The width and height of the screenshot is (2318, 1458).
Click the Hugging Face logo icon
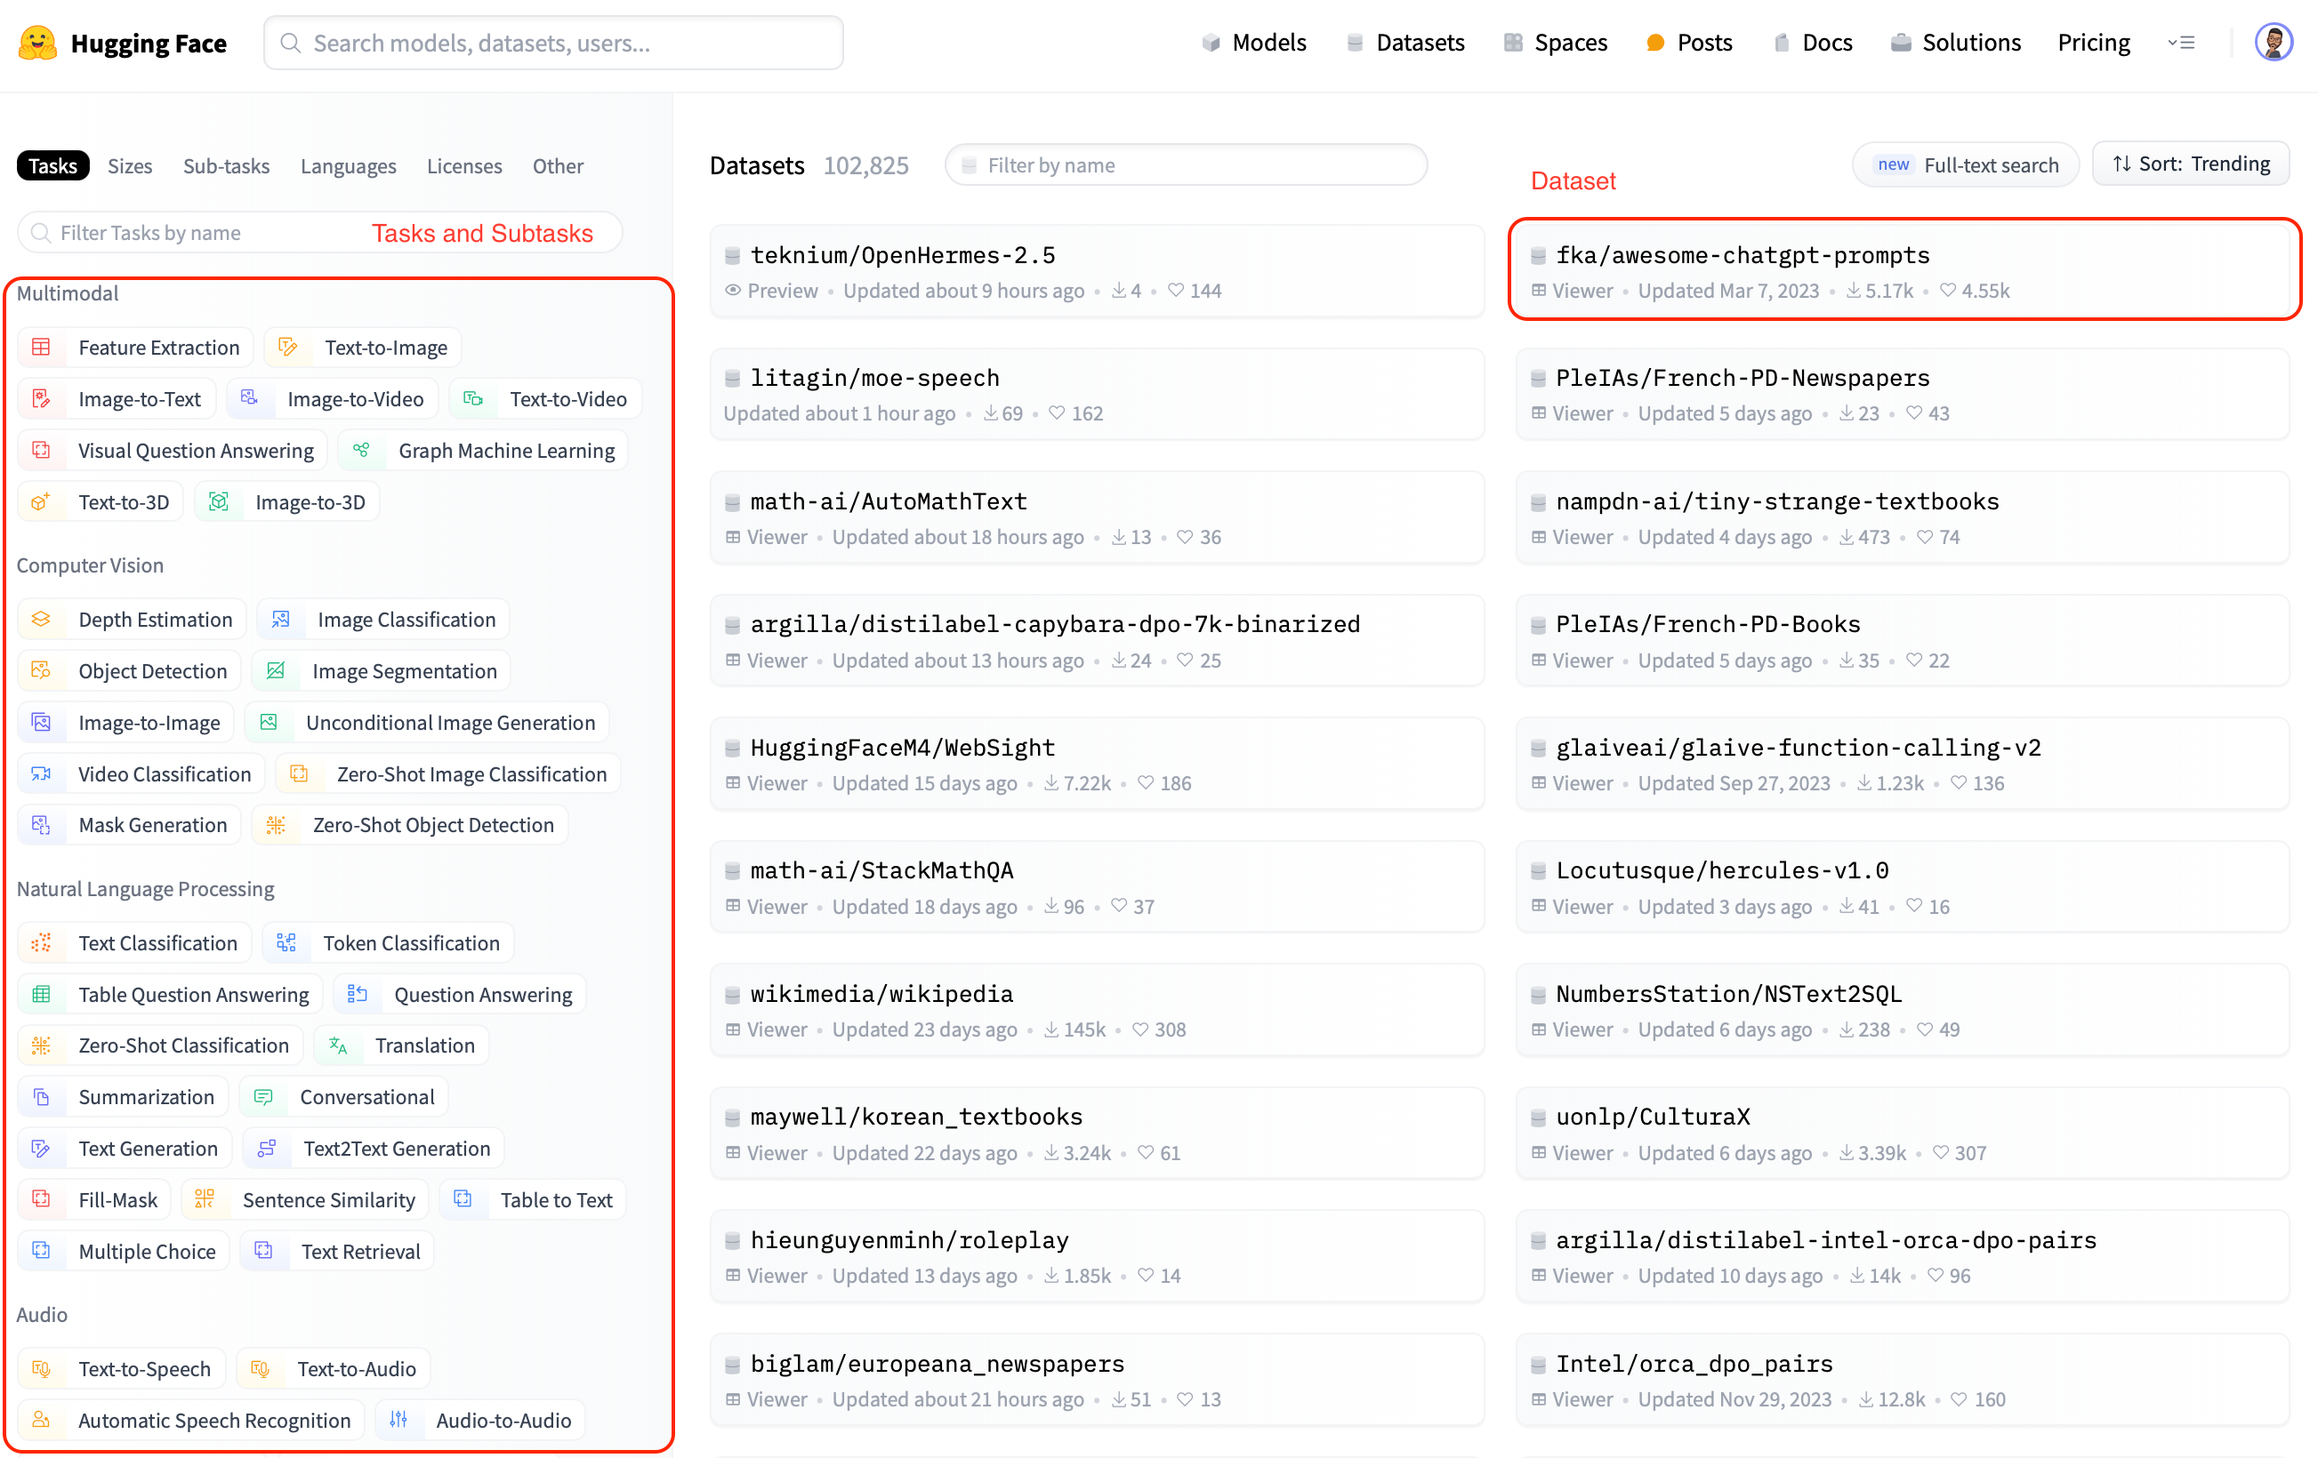(x=36, y=44)
